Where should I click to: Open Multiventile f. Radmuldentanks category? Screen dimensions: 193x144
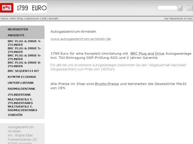[x=22, y=108]
